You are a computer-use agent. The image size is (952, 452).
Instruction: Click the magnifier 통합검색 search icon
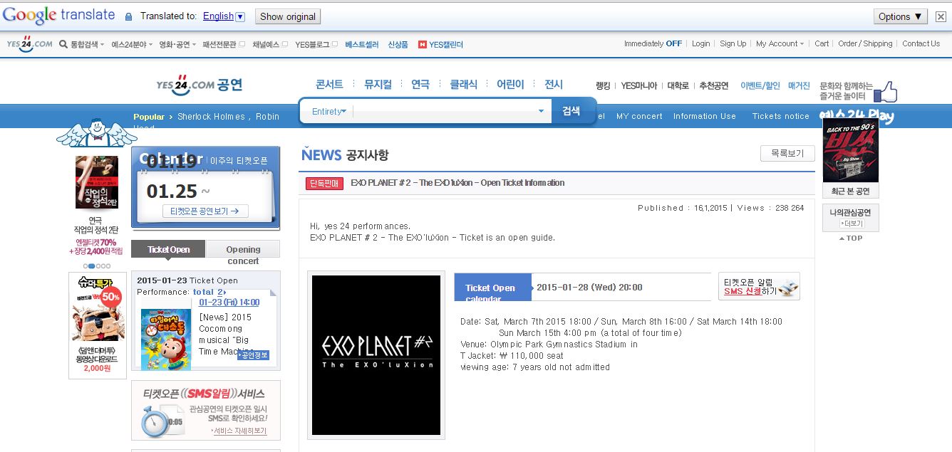click(63, 44)
